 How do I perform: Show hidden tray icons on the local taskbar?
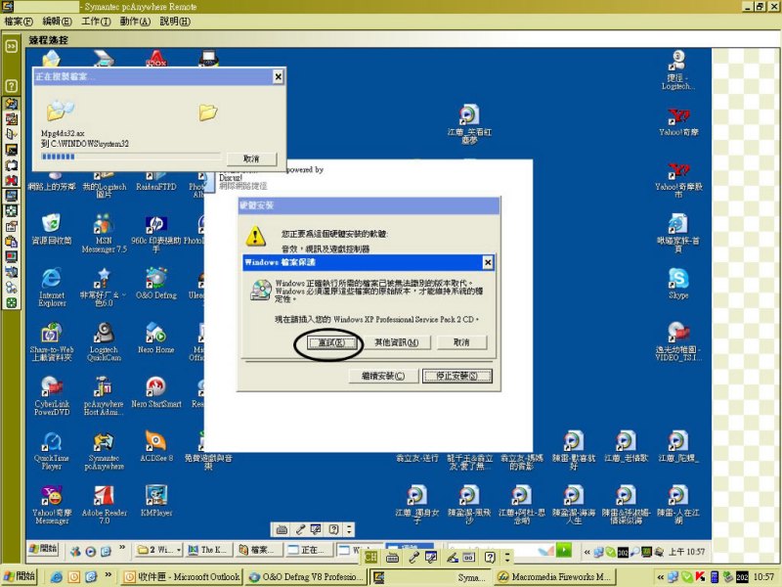661,577
